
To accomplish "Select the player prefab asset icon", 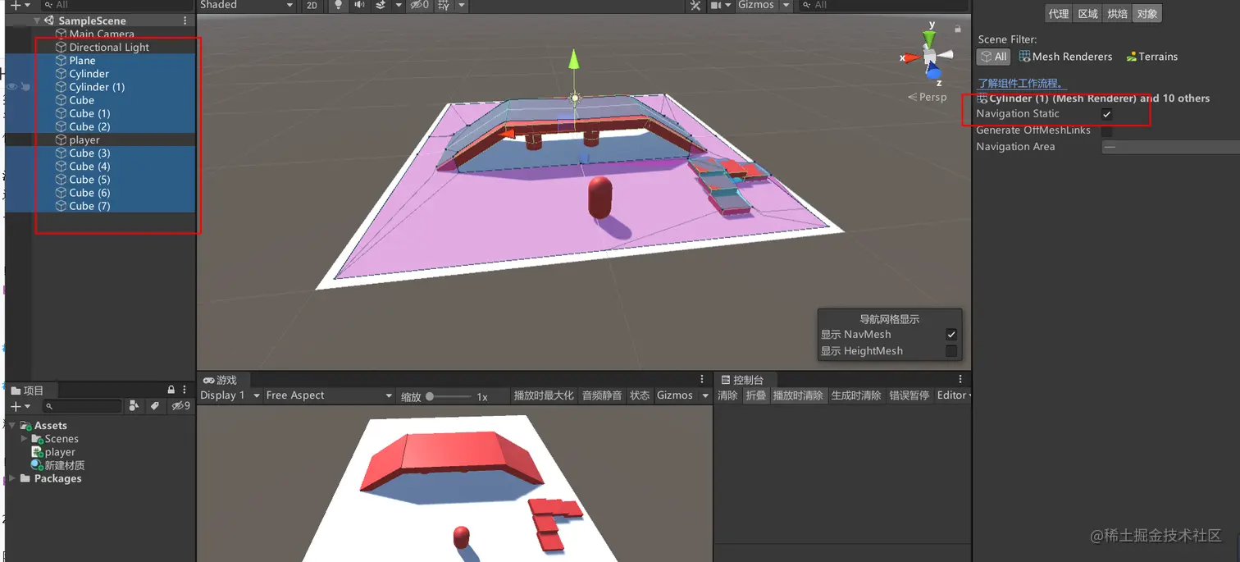I will click(37, 452).
